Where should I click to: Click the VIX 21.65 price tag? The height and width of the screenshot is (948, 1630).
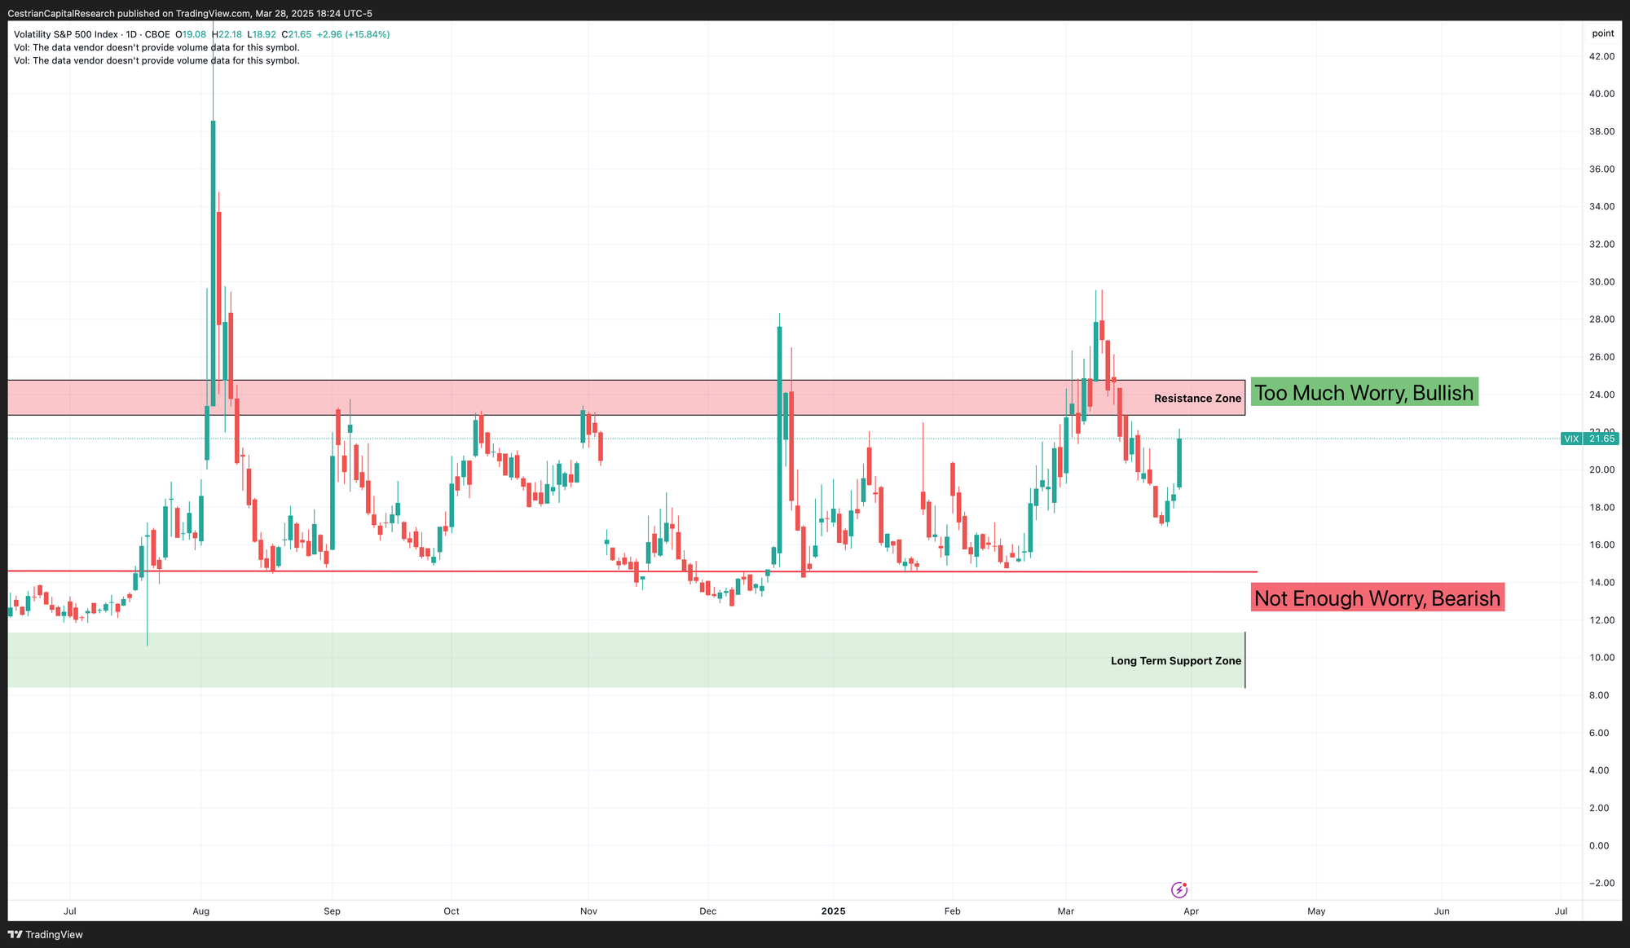[1589, 439]
